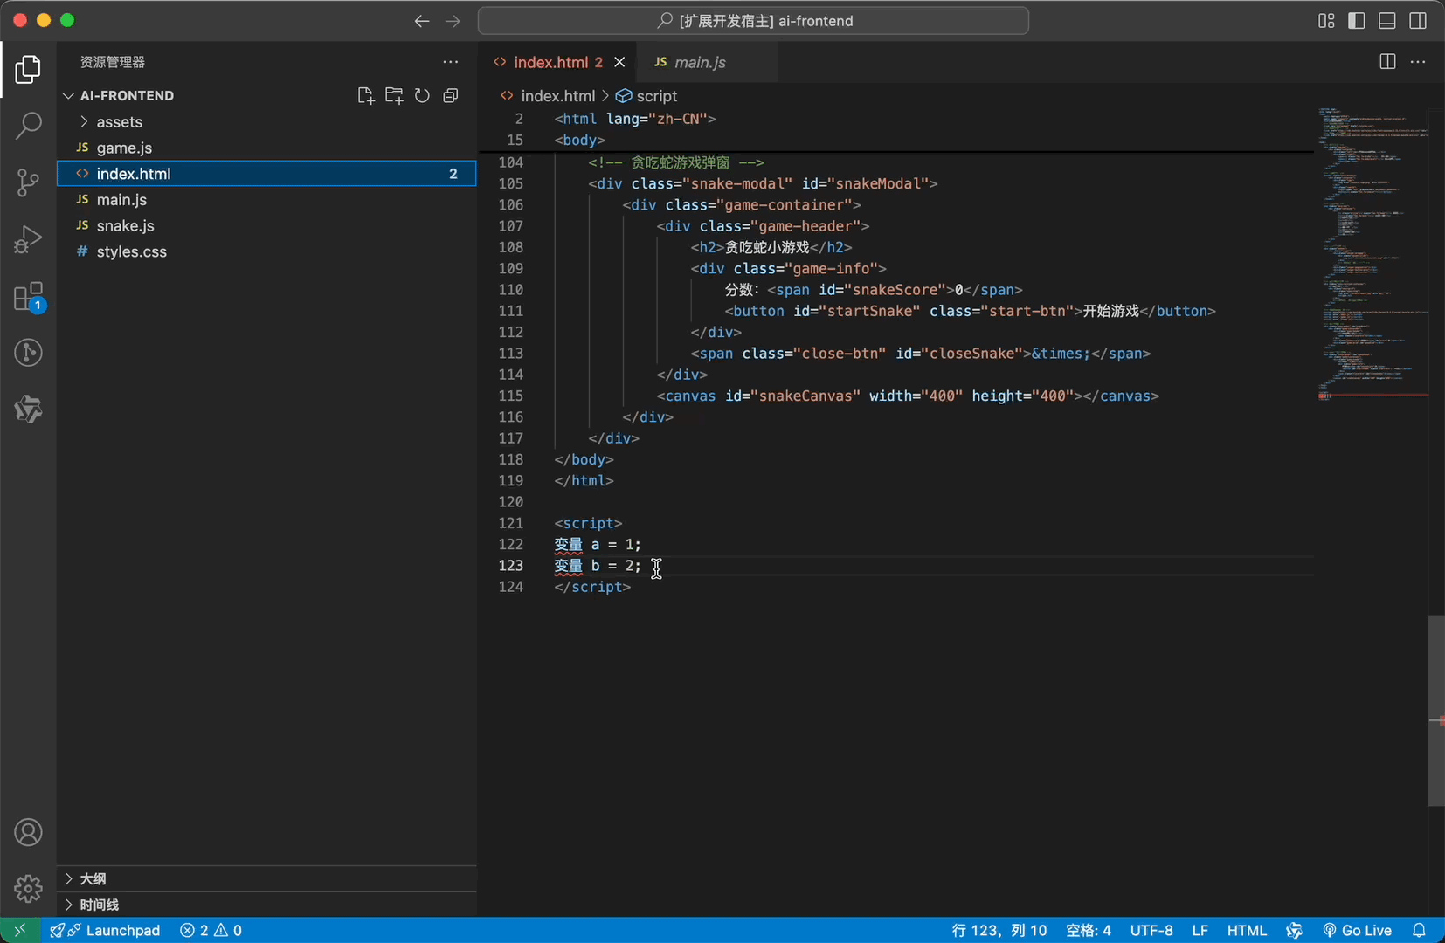Viewport: 1445px width, 943px height.
Task: Toggle the bottom panel visibility
Action: coord(1386,21)
